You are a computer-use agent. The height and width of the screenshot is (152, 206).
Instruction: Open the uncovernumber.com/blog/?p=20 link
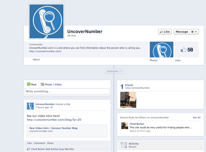(54, 120)
